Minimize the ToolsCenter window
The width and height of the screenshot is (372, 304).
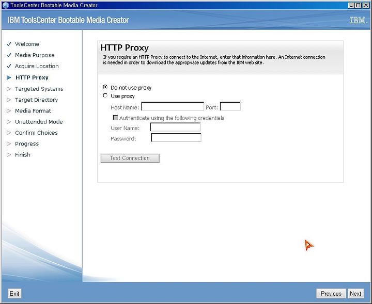click(352, 5)
